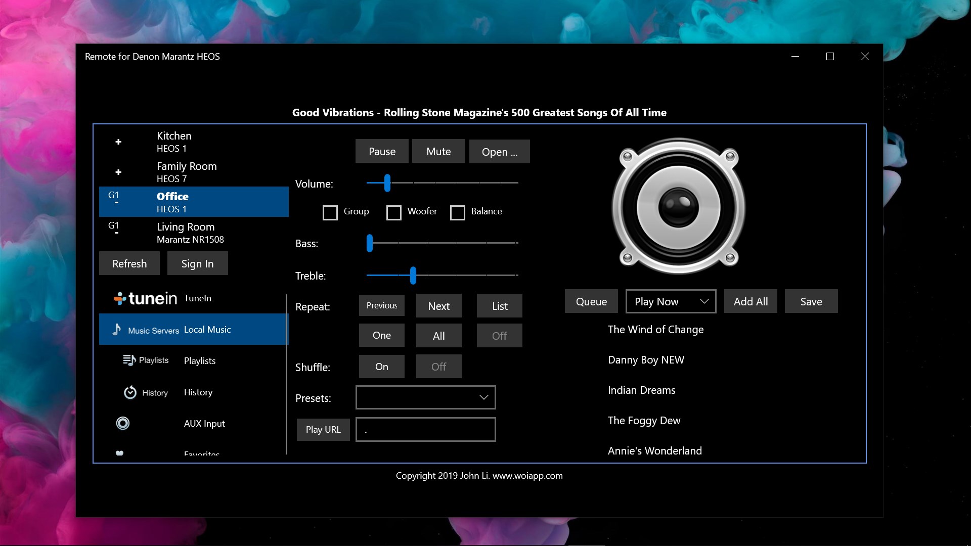This screenshot has height=546, width=971.
Task: Enable the Group checkbox
Action: coord(330,212)
